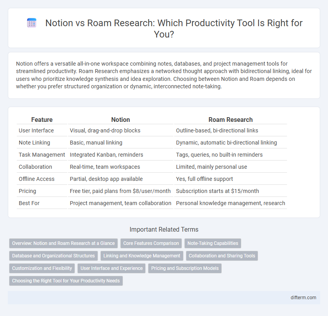The width and height of the screenshot is (328, 316).
Task: Click the 'Note Linking' row label
Action: pyautogui.click(x=34, y=143)
